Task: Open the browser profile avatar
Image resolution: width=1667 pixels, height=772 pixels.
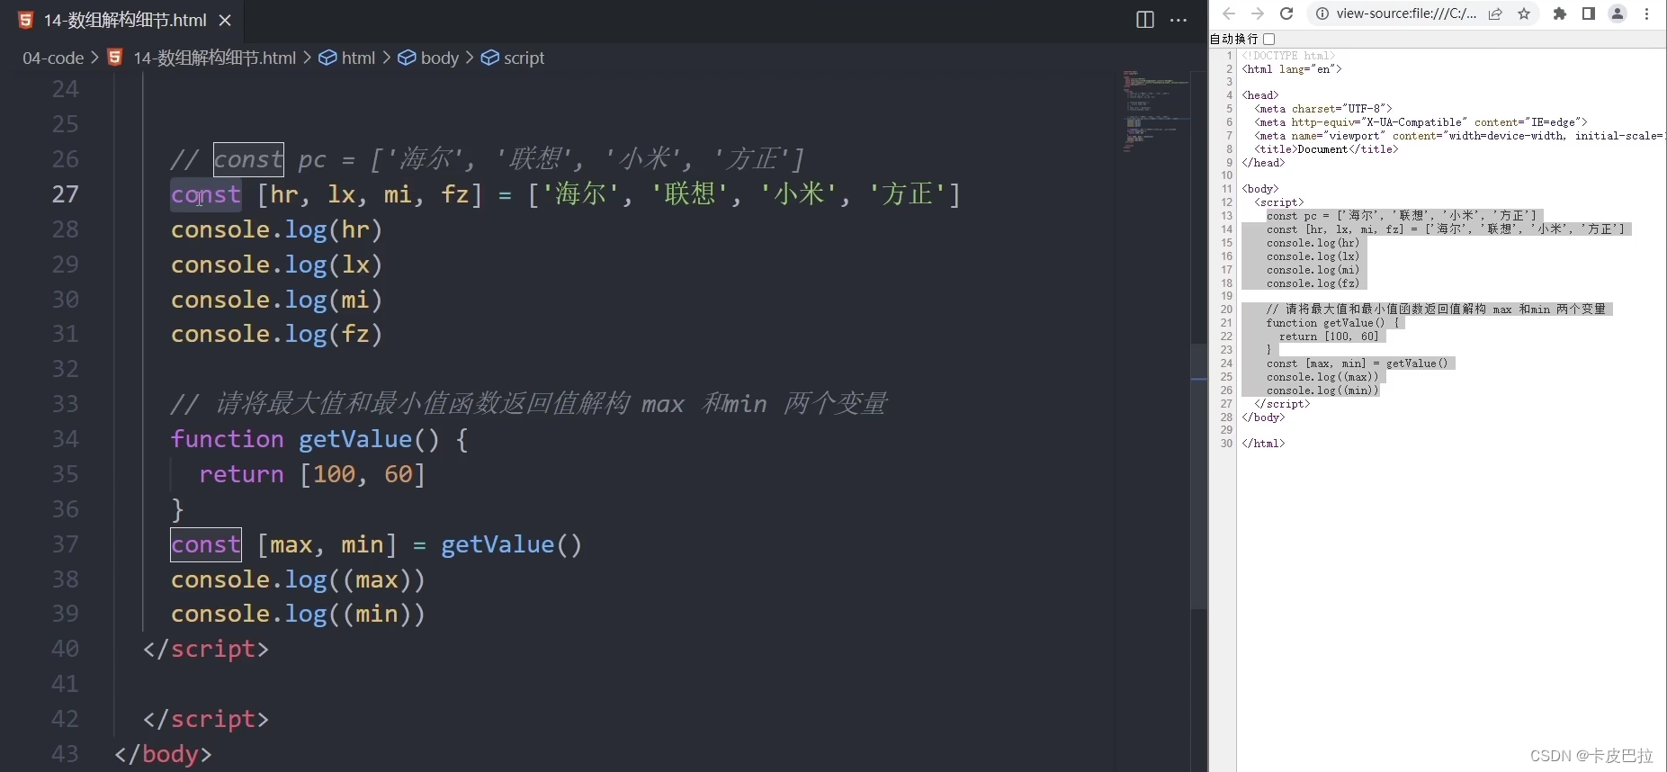Action: click(x=1618, y=13)
